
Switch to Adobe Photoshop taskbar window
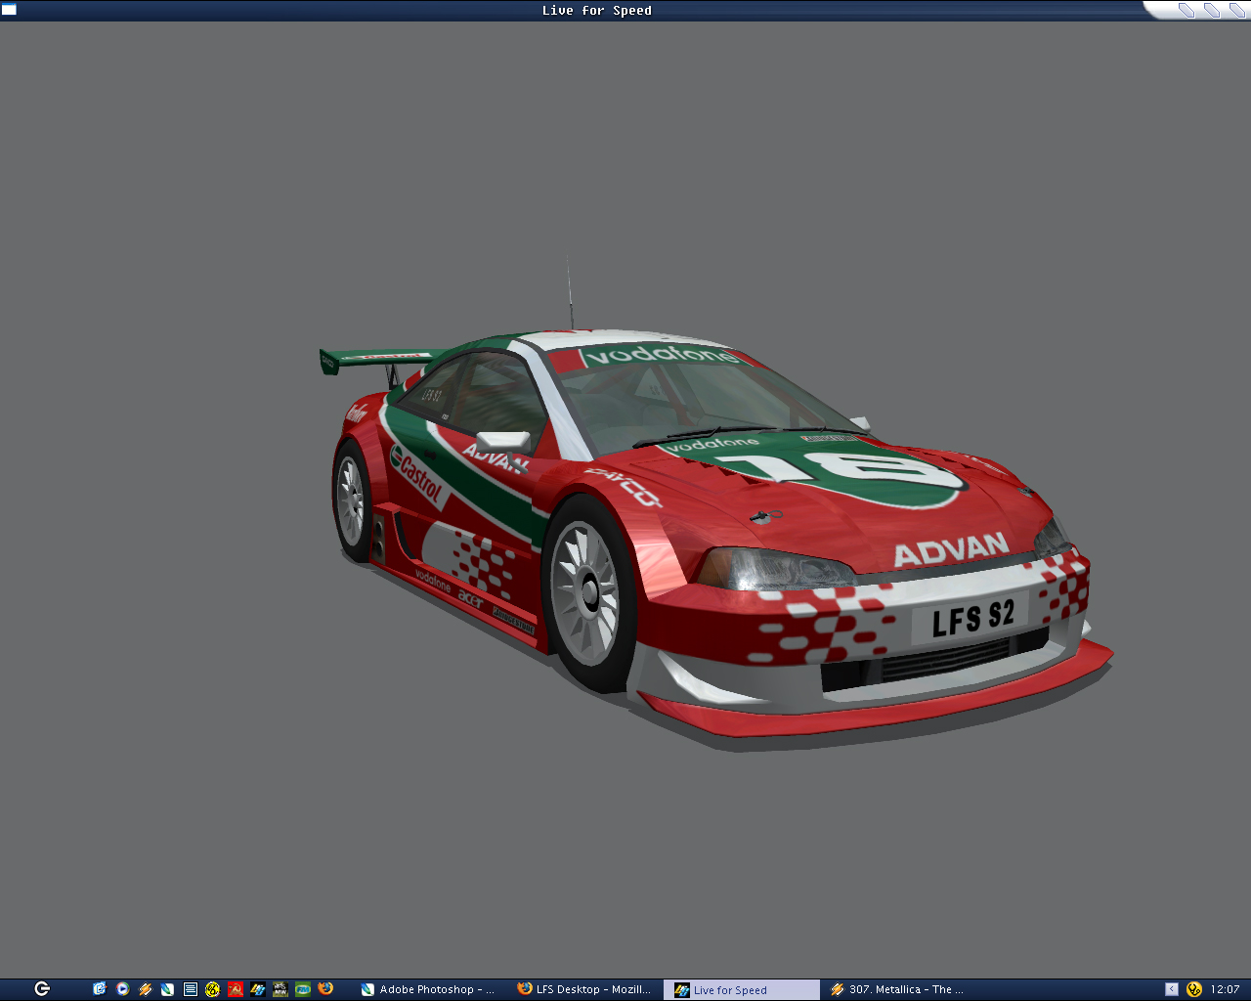point(428,989)
